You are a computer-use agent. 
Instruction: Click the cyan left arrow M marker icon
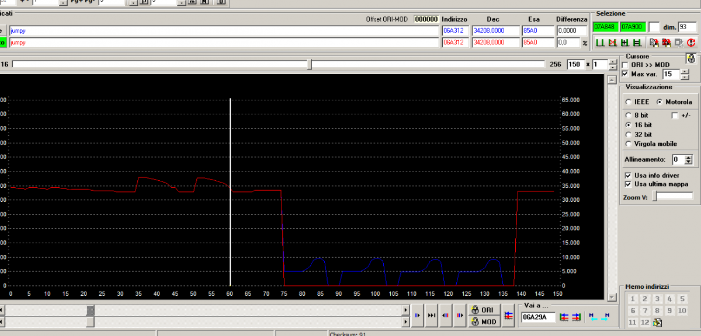[593, 317]
